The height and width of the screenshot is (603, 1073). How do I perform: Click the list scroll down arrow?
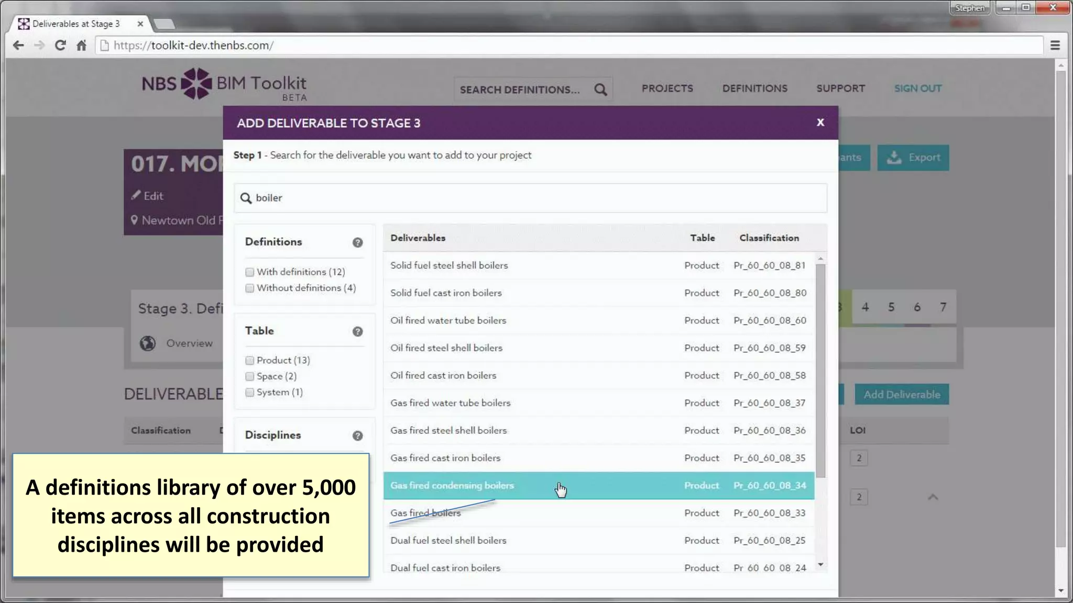(x=820, y=565)
